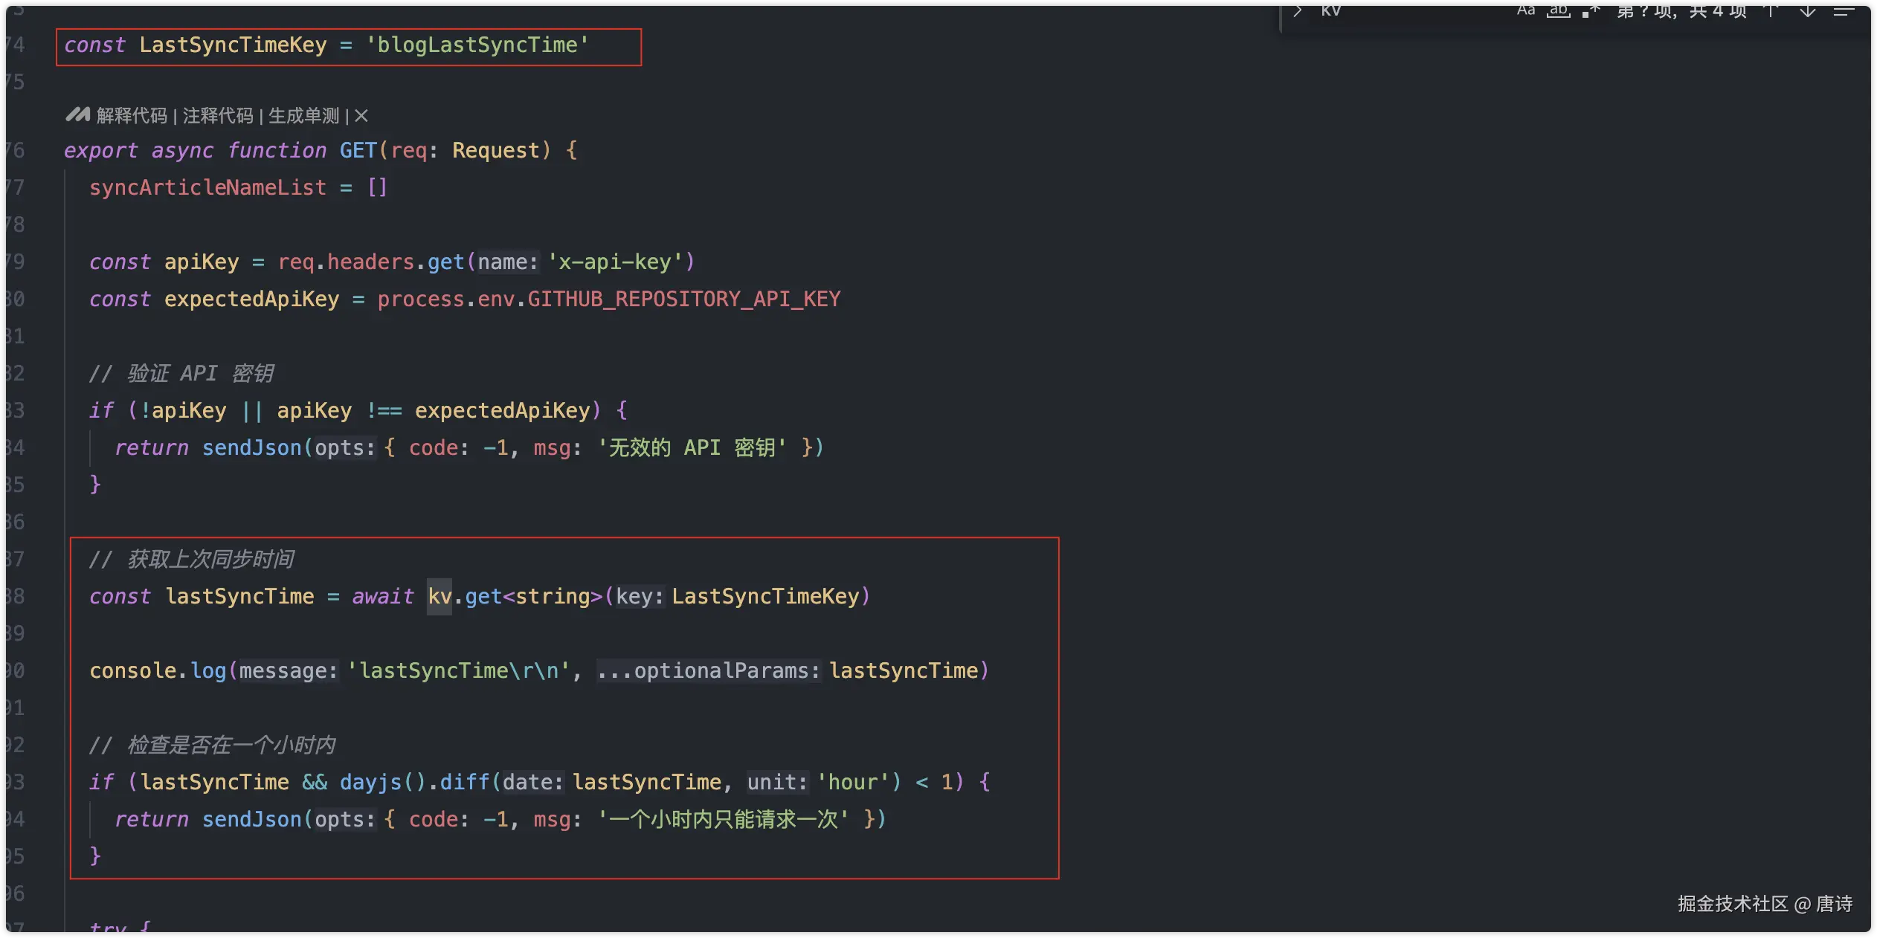Toggle regular expression search in find widget
The height and width of the screenshot is (938, 1877).
(1591, 10)
